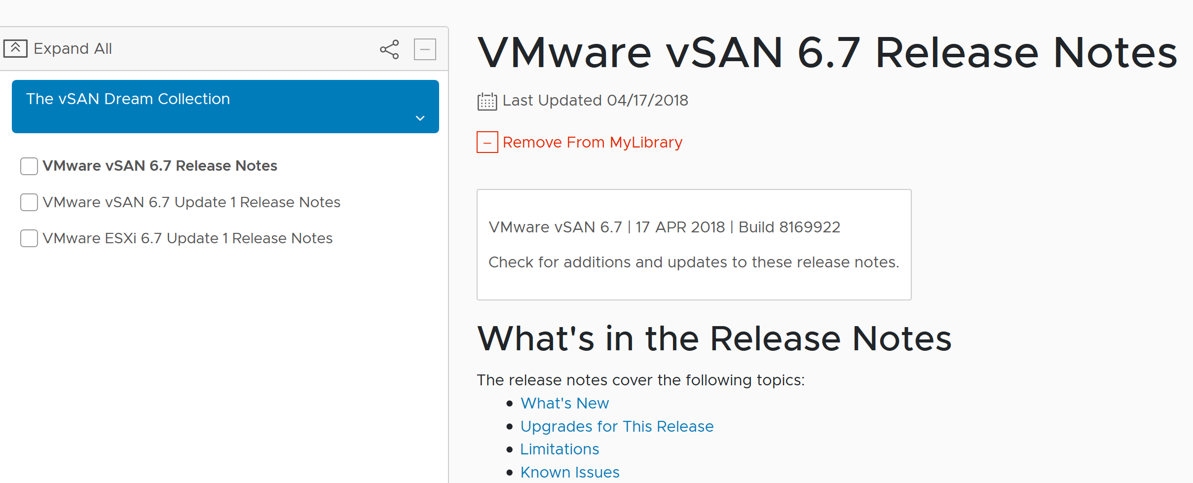Click the build info notice box
This screenshot has width=1193, height=483.
coord(694,245)
